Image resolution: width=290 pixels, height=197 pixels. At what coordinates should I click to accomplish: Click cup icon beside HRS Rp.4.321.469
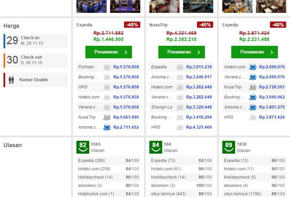[x=180, y=127]
